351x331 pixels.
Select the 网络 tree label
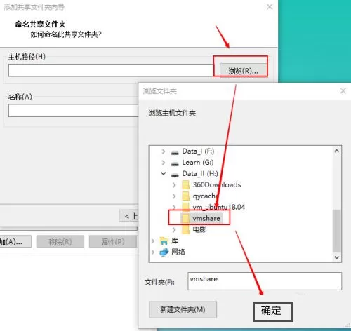click(178, 252)
